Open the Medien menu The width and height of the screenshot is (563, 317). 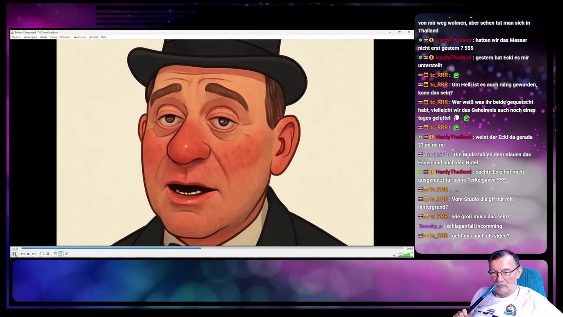click(16, 37)
